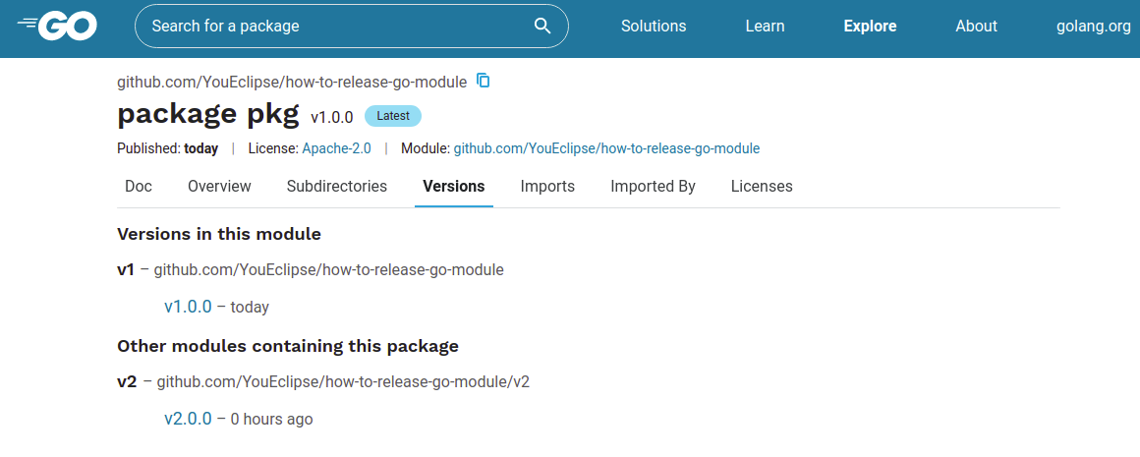Click the bold 'v1' label

[126, 269]
